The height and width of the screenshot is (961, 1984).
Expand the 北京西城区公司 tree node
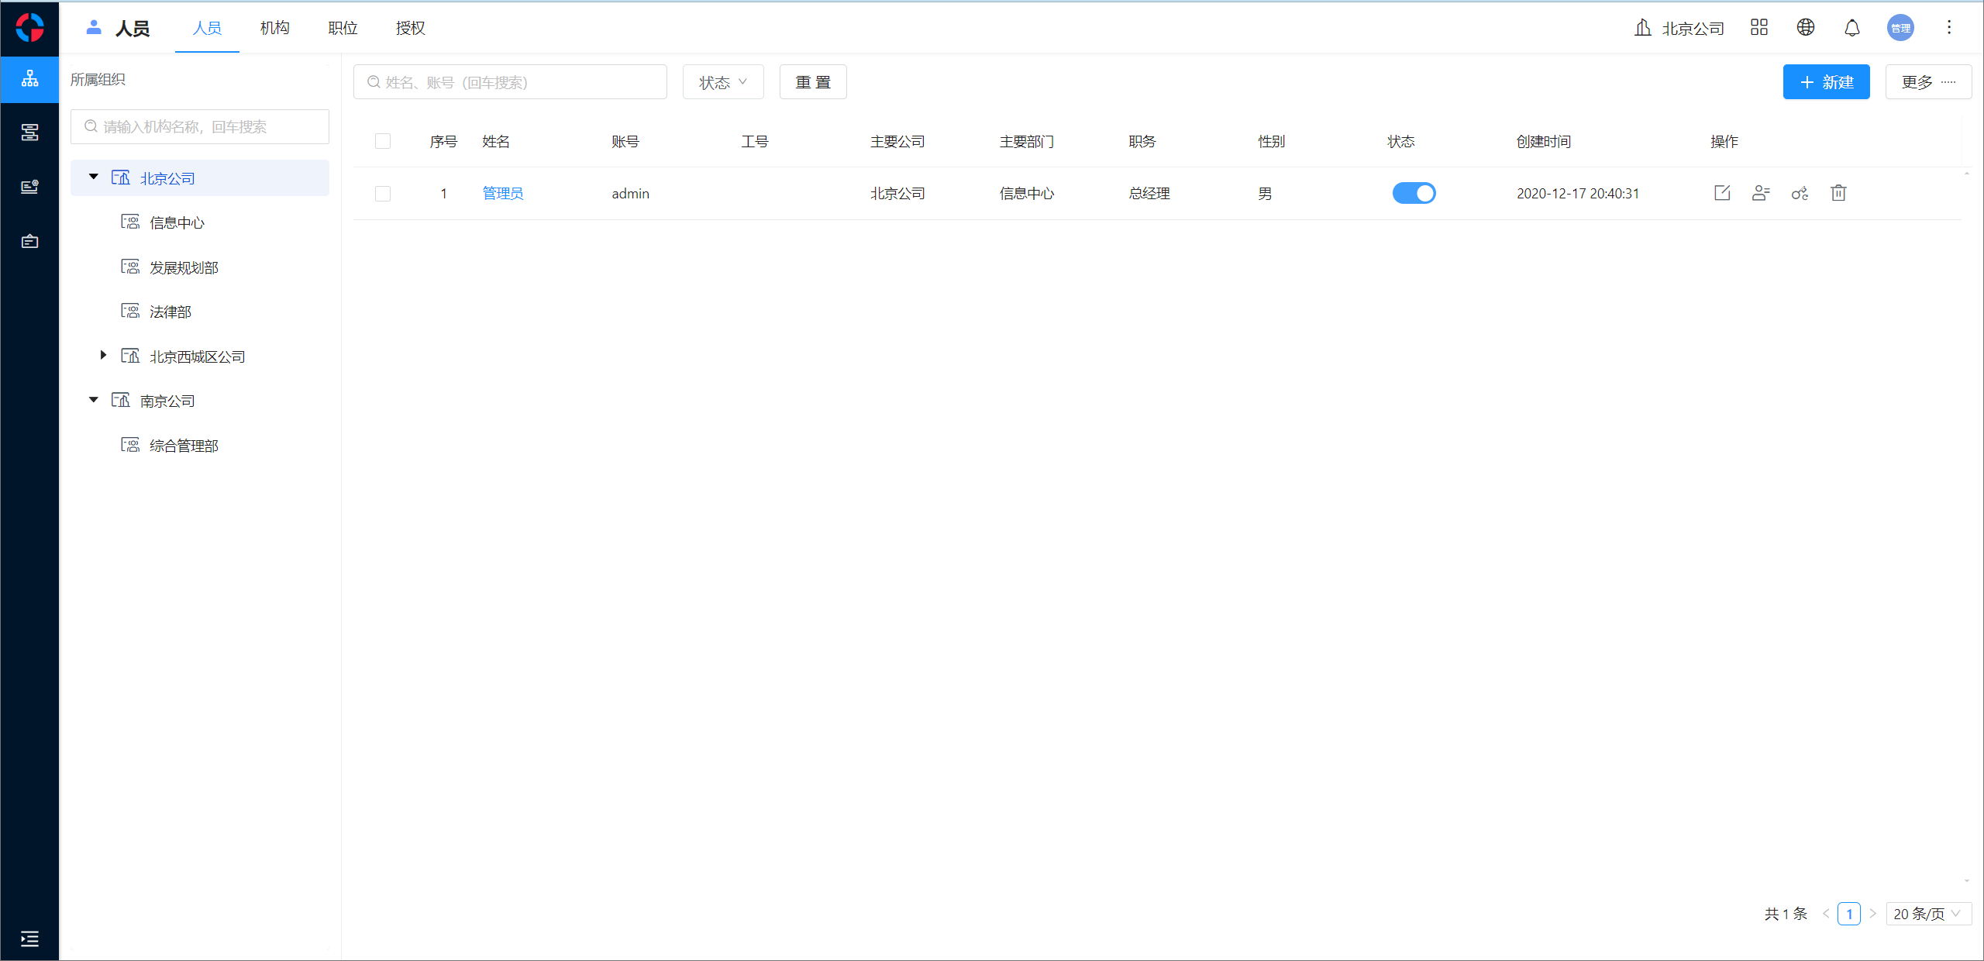click(x=103, y=356)
